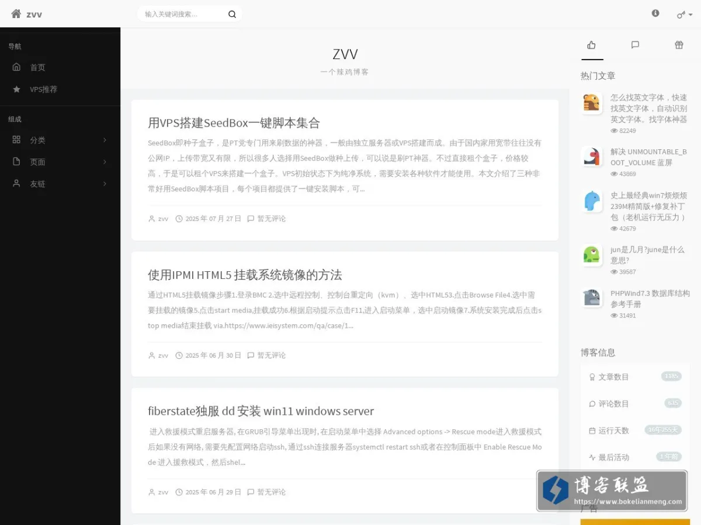Viewport: 701px width, 525px height.
Task: Open the thumbnail for jun是几月 article
Action: [592, 255]
